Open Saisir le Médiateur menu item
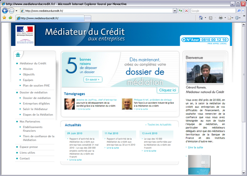This screenshot has width=247, height=176. pos(35,109)
